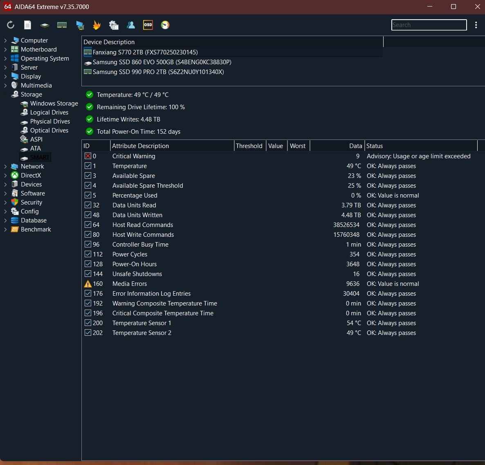485x465 pixels.
Task: Toggle the Unsafe Shutdowns row checkbox
Action: (88, 274)
